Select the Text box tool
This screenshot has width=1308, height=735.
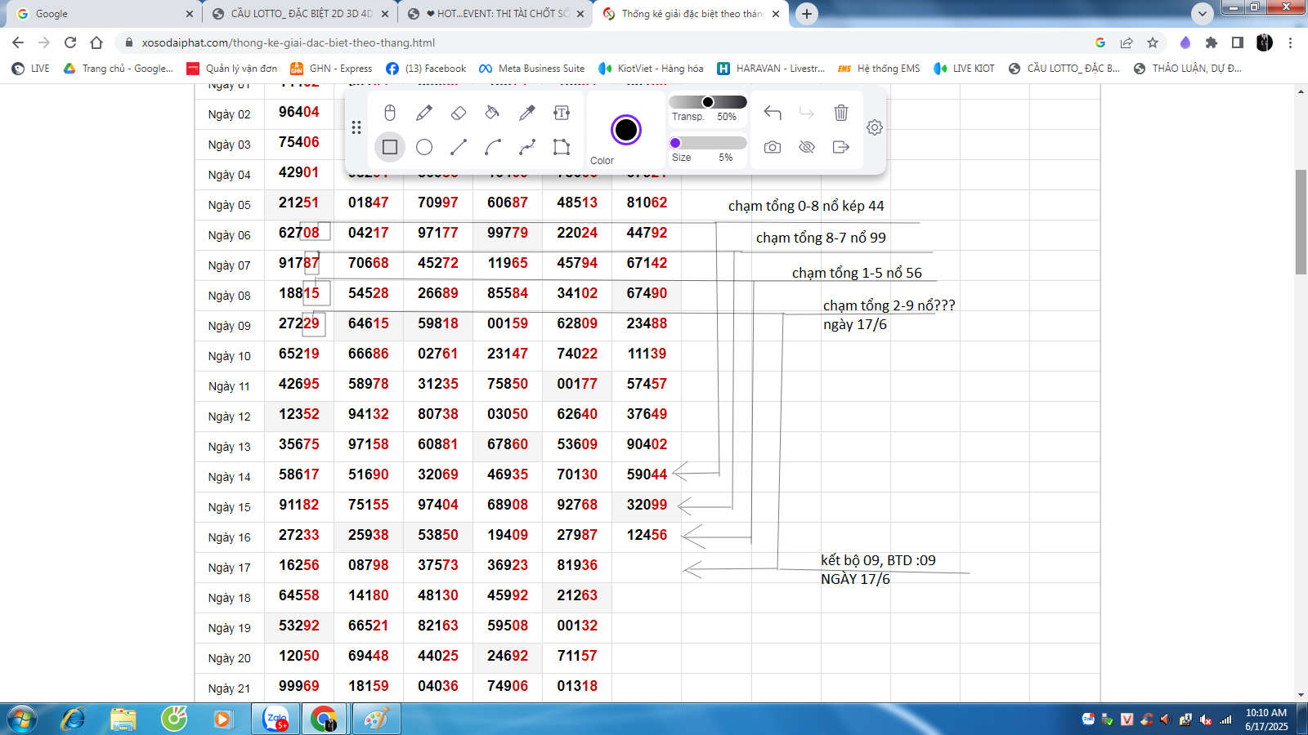tap(562, 113)
